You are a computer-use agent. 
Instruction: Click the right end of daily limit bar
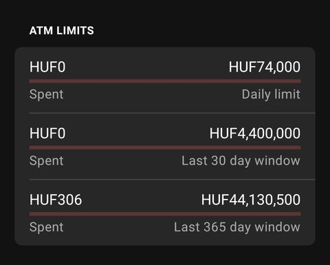[x=299, y=81]
